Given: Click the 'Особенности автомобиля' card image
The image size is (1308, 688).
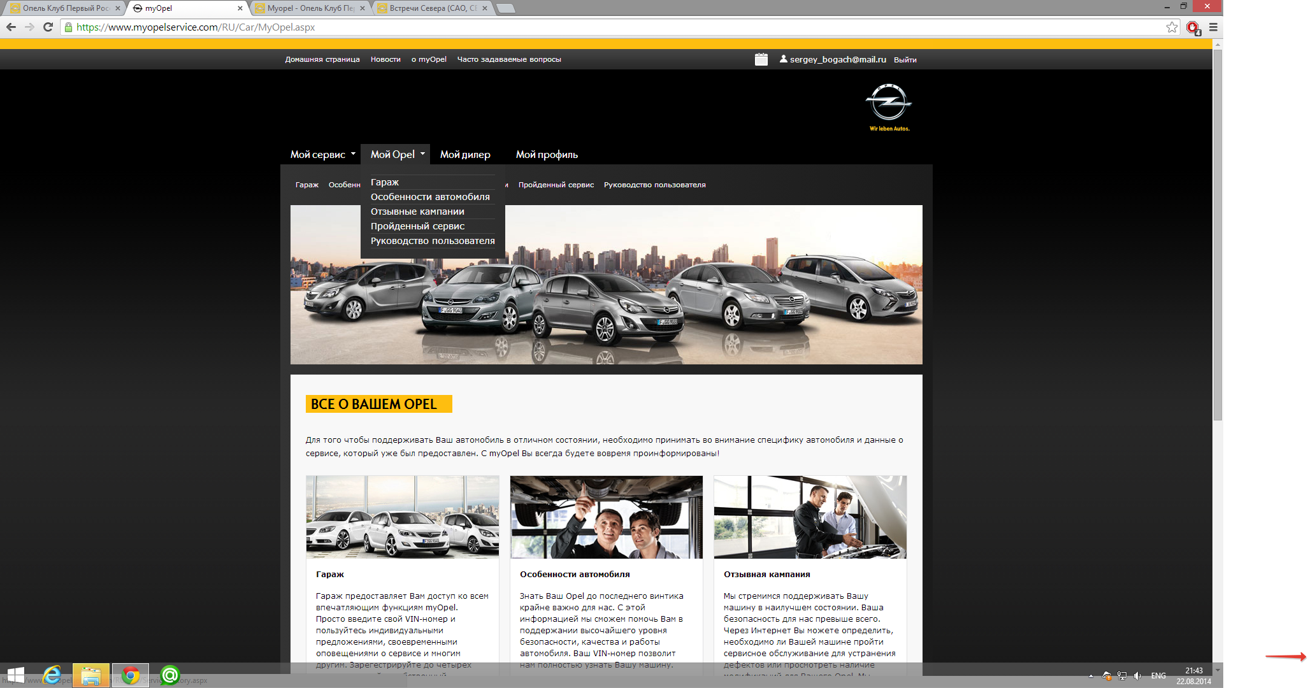Looking at the screenshot, I should [607, 517].
